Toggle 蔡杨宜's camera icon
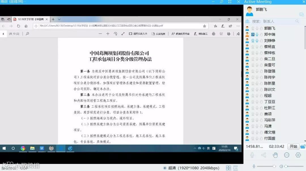Viewport: 306px width, 171px height. tap(253, 47)
